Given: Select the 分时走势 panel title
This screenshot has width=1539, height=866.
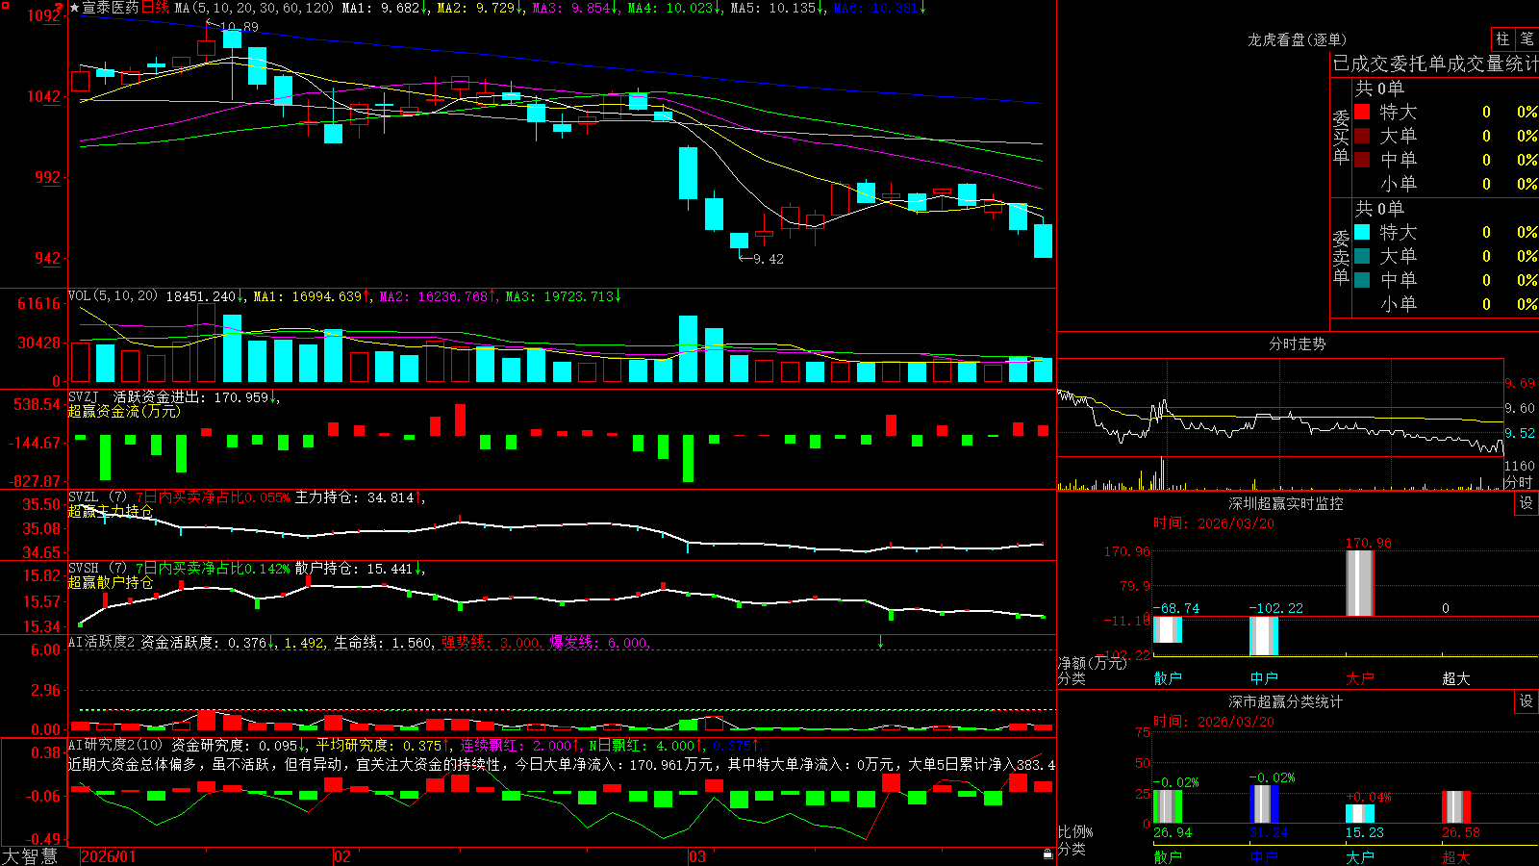Looking at the screenshot, I should 1297,344.
